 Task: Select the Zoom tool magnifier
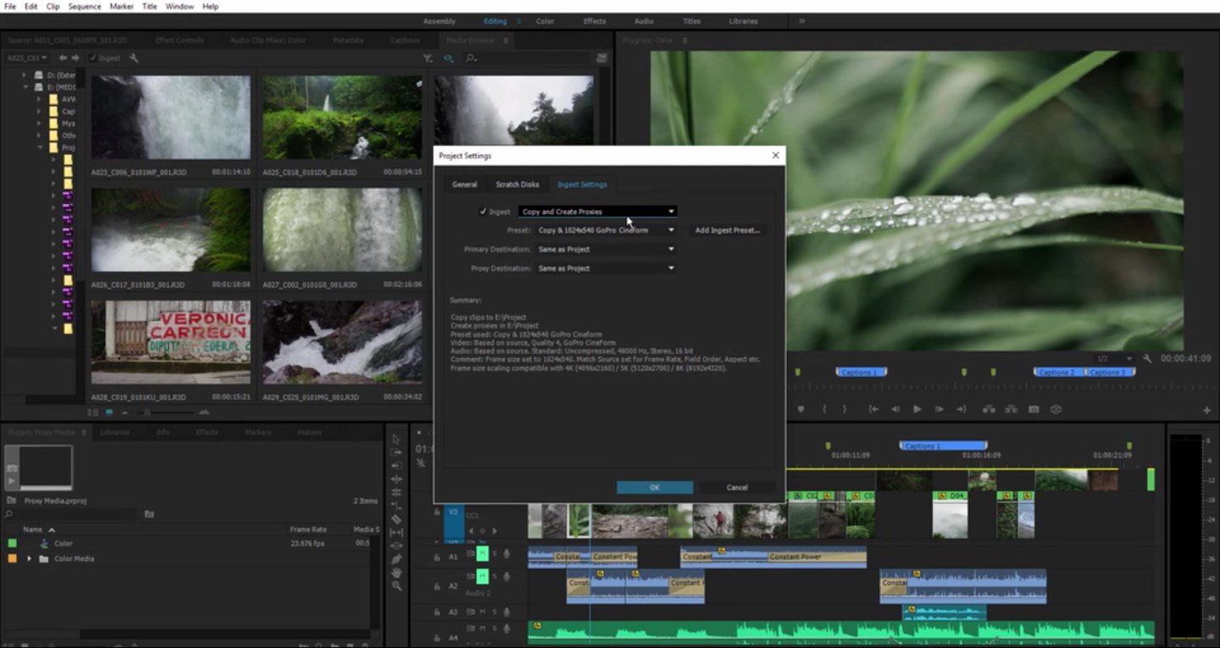click(x=396, y=586)
